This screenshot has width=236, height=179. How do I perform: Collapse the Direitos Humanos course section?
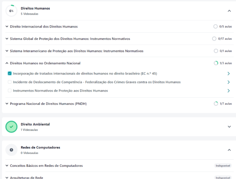tap(229, 11)
